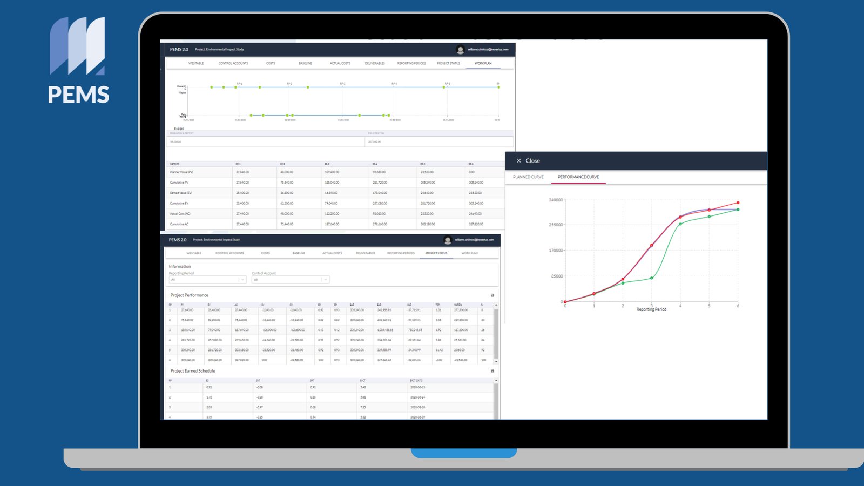
Task: Click the PEMS 2.0 title in the Project Status window
Action: (x=178, y=240)
